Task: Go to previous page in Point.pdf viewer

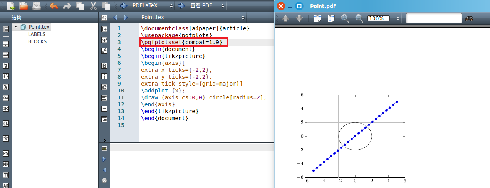Action: click(x=286, y=18)
